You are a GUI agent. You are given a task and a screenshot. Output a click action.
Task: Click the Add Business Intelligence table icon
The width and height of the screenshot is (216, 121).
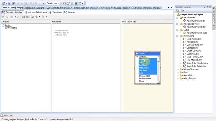12,17
